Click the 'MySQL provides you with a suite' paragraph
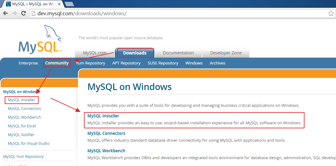The width and height of the screenshot is (336, 166). coord(193,106)
